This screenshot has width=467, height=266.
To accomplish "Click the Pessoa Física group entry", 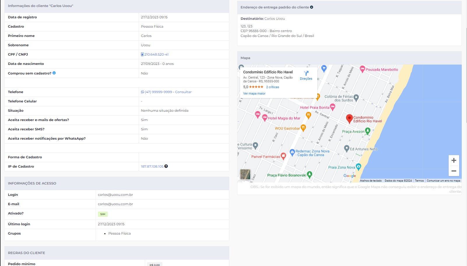I will pyautogui.click(x=119, y=233).
